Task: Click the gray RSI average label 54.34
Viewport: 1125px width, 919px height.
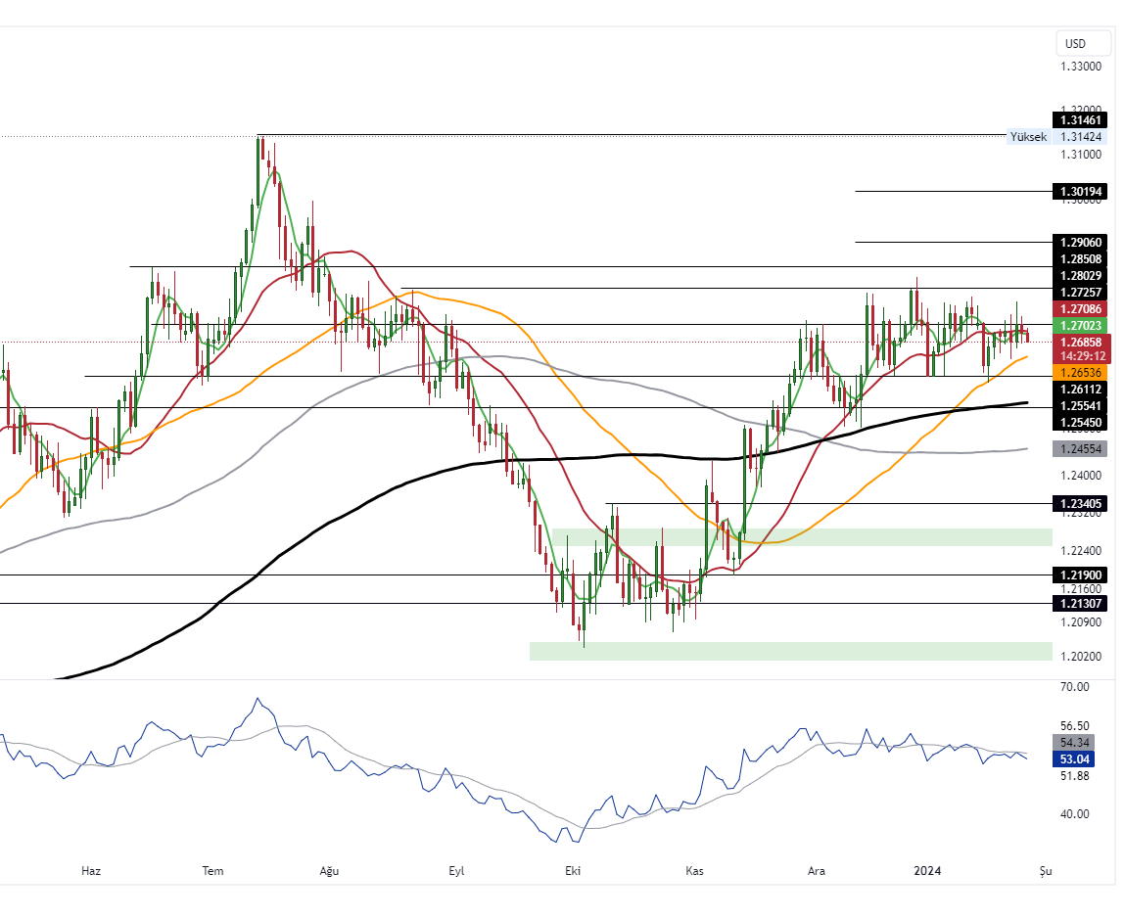Action: point(1074,743)
